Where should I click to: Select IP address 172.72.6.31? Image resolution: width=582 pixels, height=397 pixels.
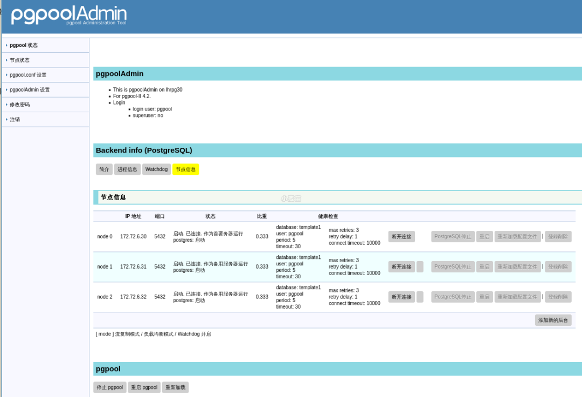pyautogui.click(x=133, y=266)
